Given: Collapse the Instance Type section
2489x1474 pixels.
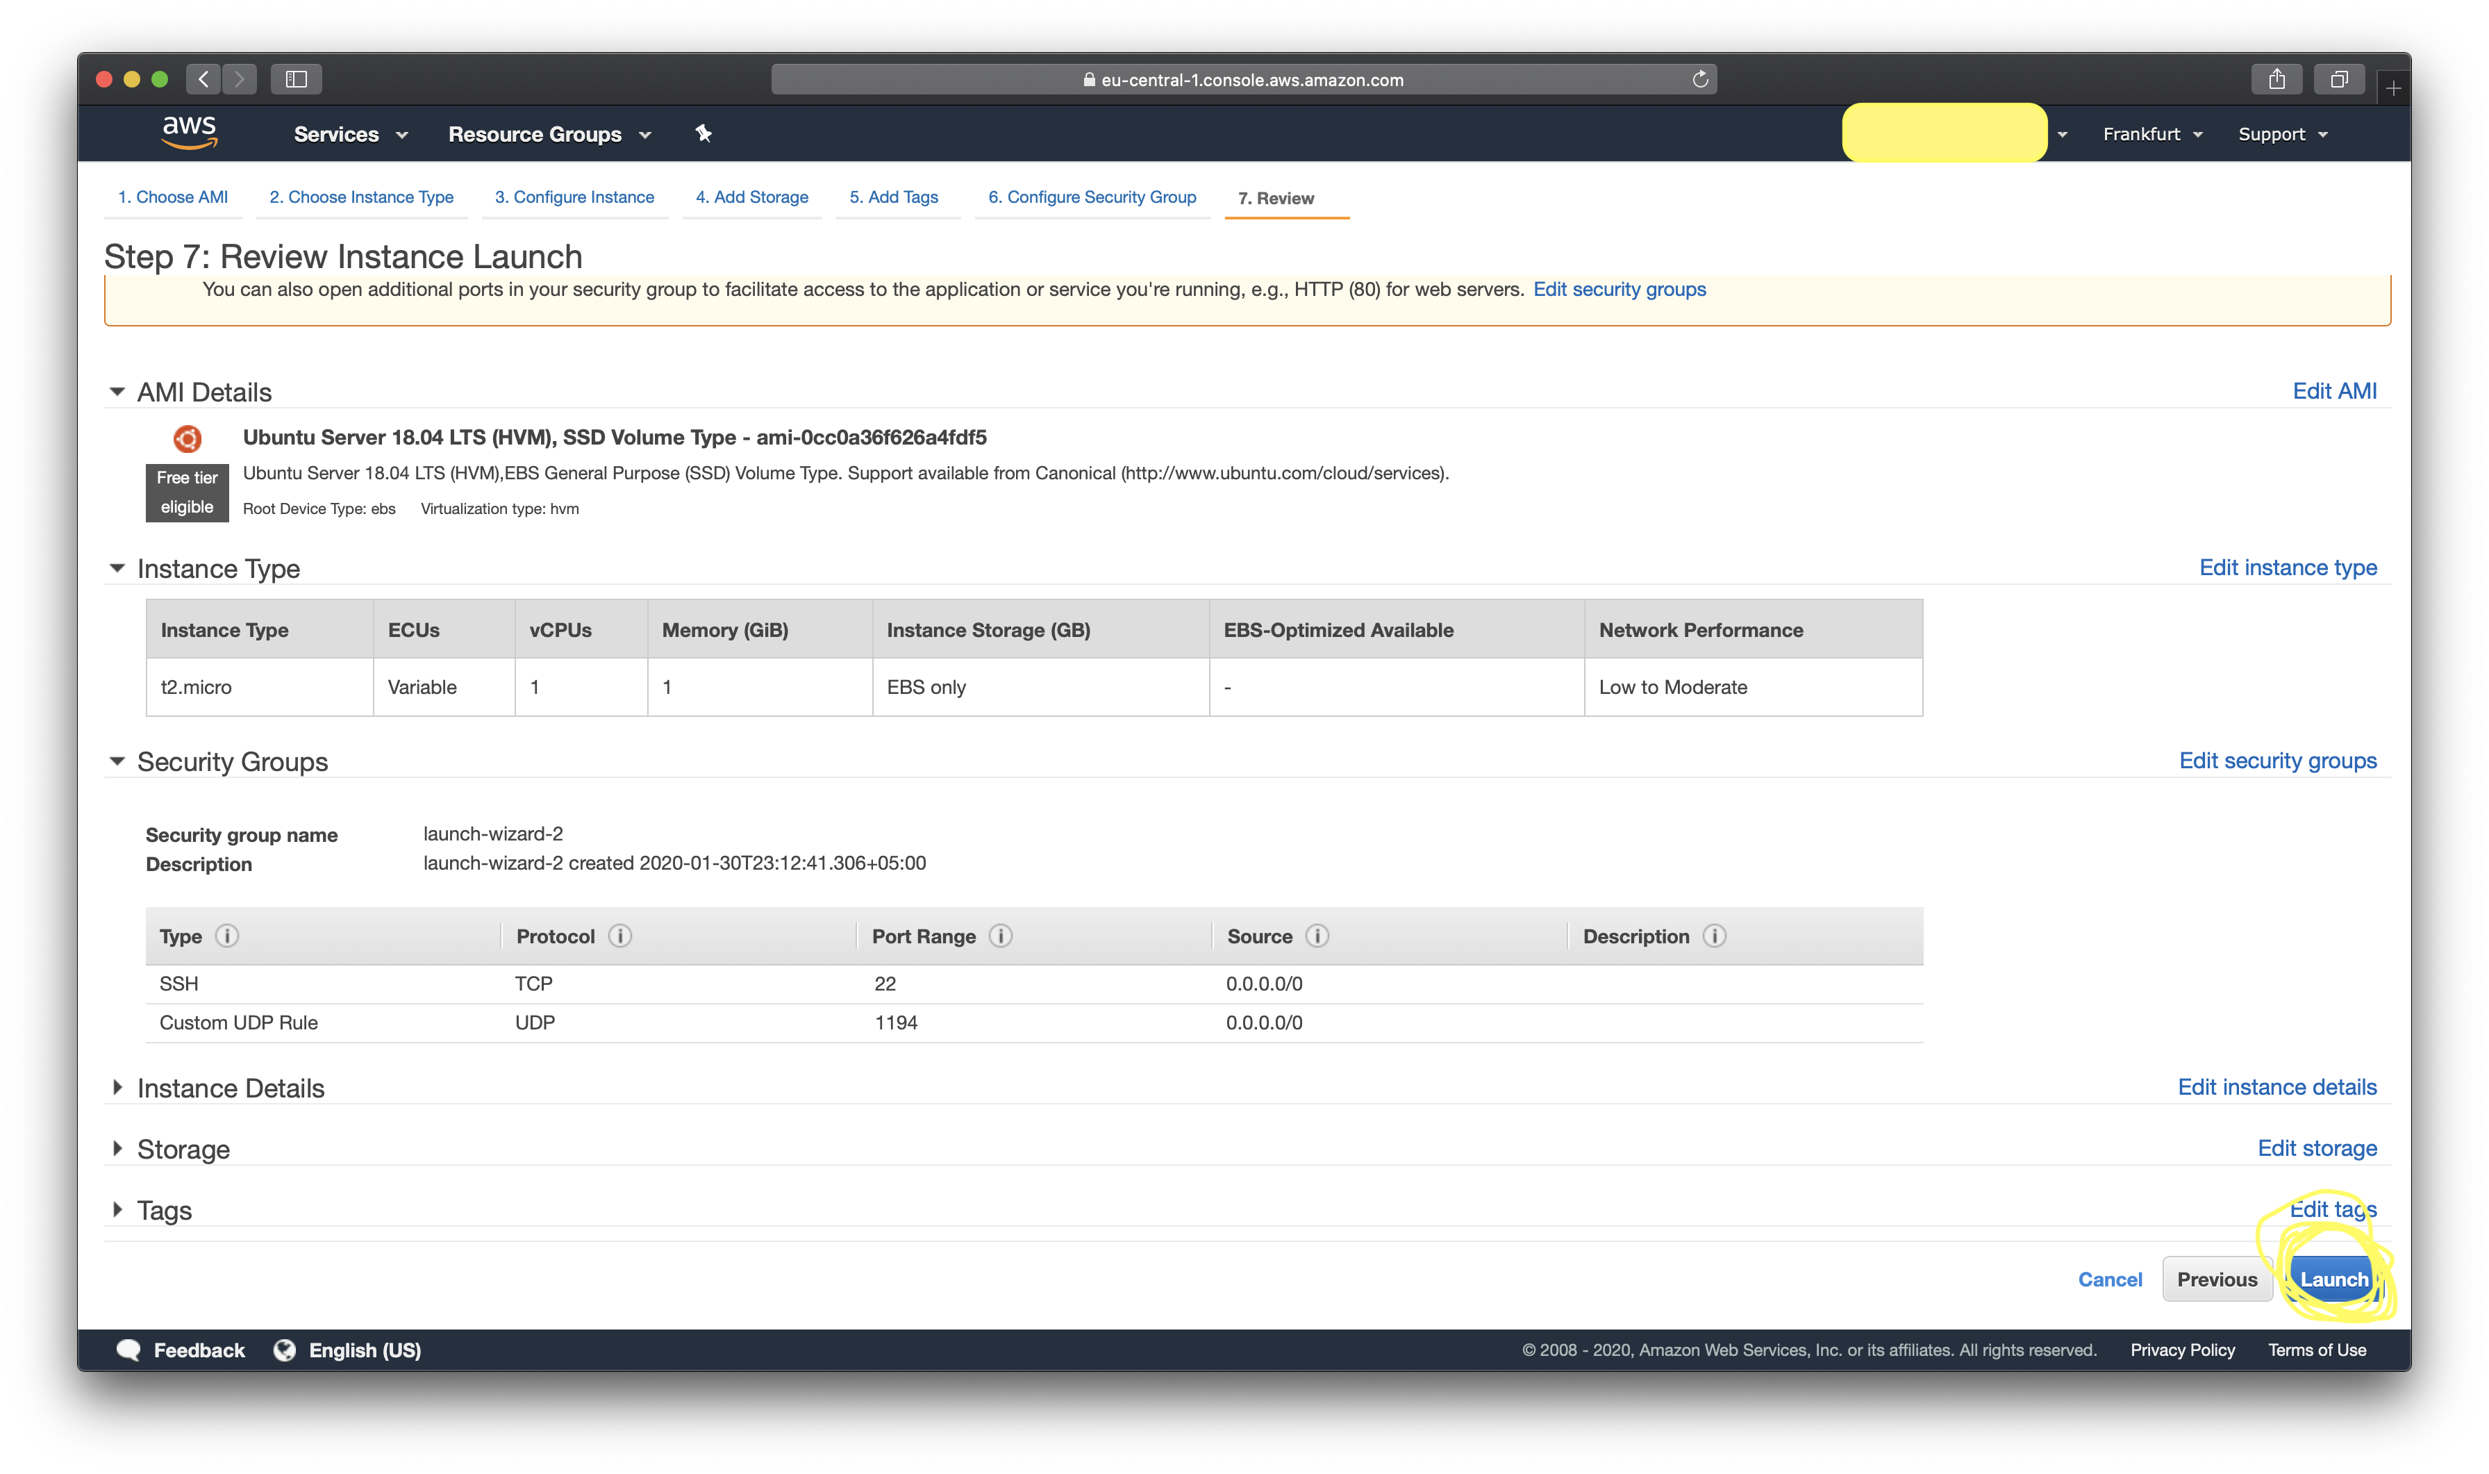Looking at the screenshot, I should [117, 568].
